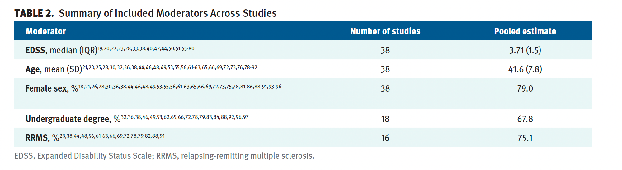Select the Number of studies header
622x170 pixels.
385,31
